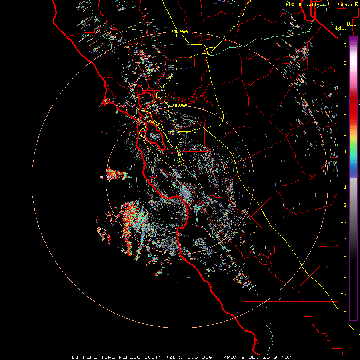This screenshot has height=360, width=360.
Task: Click the "6" value on the dB scale
Action: (x=345, y=63)
